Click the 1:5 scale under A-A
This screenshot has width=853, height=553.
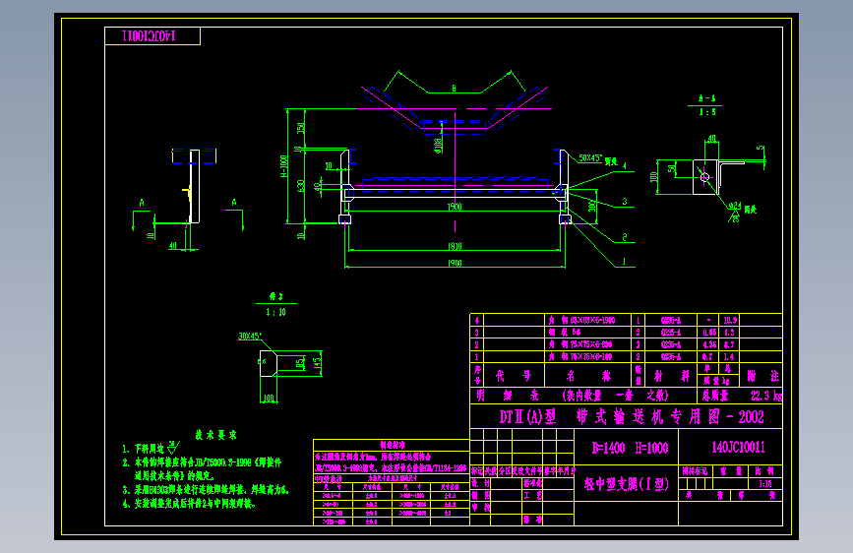(x=707, y=111)
